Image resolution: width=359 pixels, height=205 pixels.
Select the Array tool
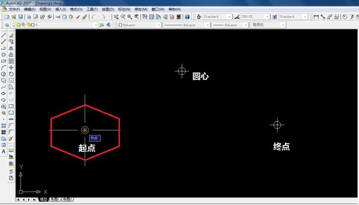[x=11, y=61]
